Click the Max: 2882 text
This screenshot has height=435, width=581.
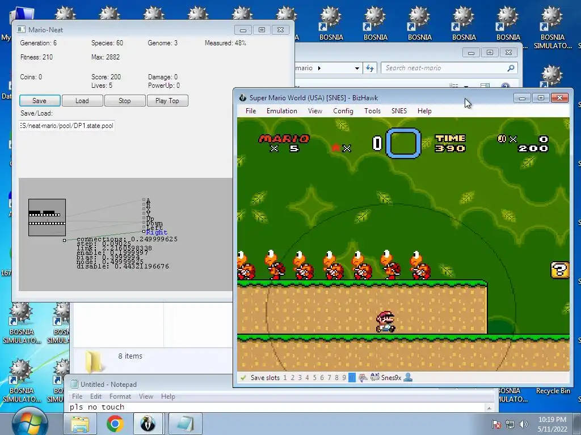106,57
